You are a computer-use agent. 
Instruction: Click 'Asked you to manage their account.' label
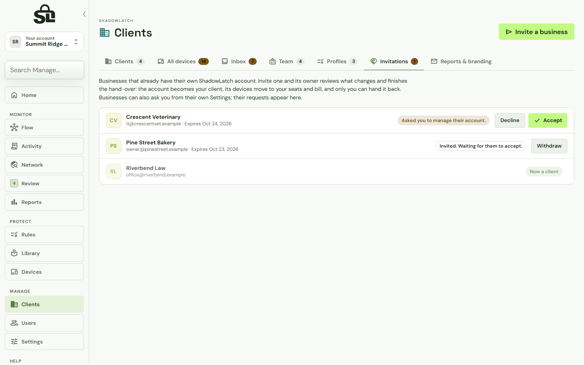click(x=444, y=120)
